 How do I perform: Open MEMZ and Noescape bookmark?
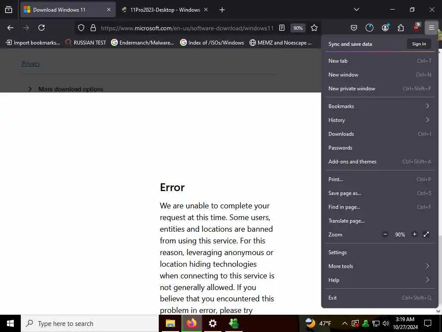[281, 43]
